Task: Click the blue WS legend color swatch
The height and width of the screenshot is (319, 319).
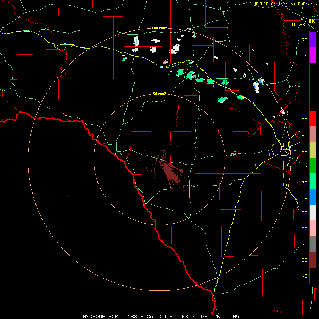Action: 313,197
